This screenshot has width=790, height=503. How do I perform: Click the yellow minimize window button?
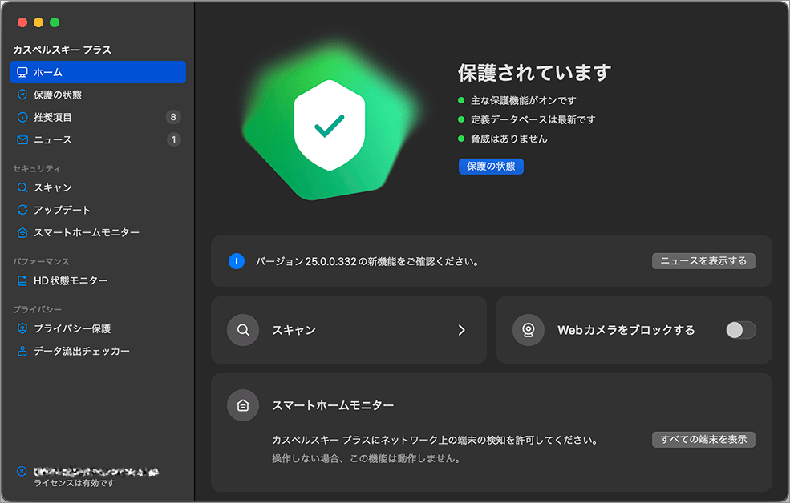38,22
